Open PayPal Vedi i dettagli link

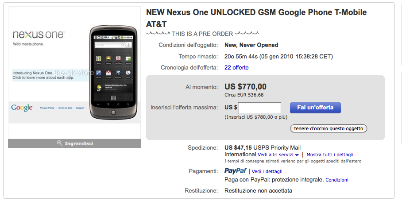tap(267, 171)
